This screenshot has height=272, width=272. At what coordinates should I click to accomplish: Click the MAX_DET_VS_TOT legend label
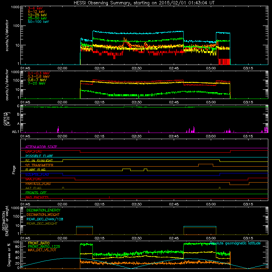point(42,250)
